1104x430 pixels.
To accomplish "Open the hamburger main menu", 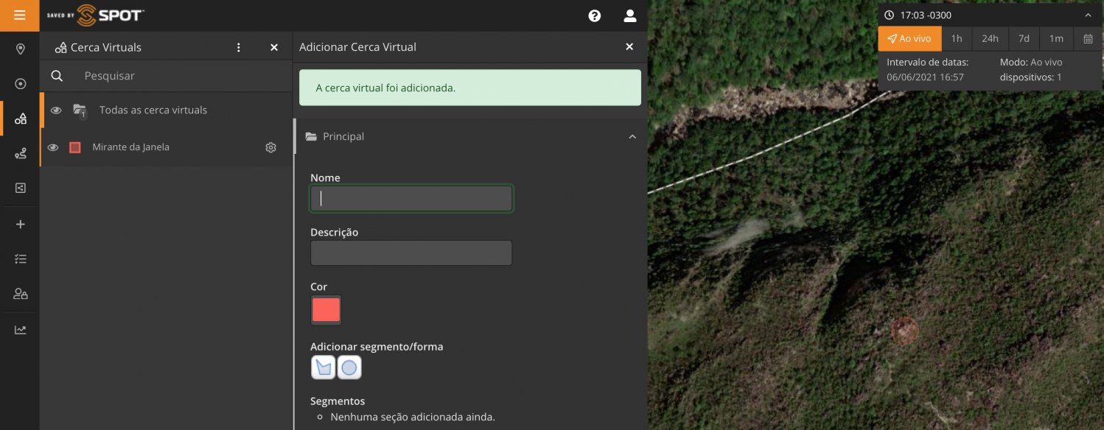I will [20, 15].
